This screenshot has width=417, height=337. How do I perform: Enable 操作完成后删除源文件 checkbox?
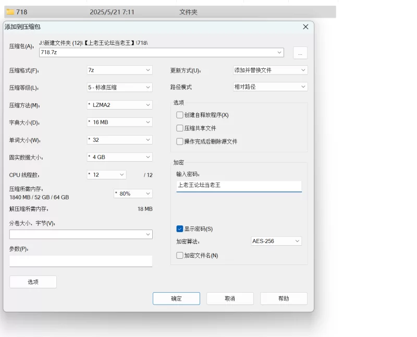click(180, 141)
